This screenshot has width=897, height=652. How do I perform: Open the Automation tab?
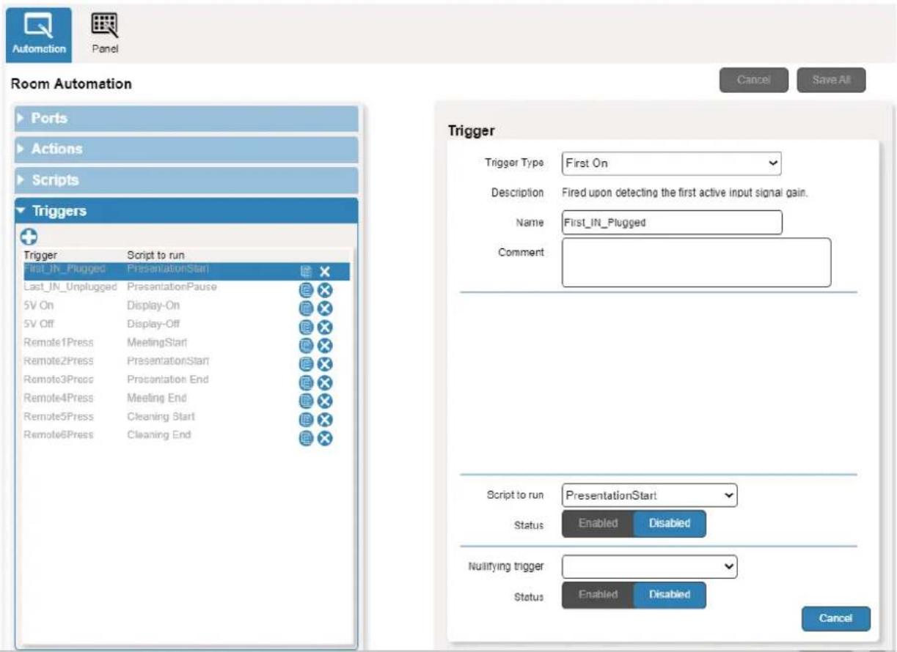click(x=38, y=34)
